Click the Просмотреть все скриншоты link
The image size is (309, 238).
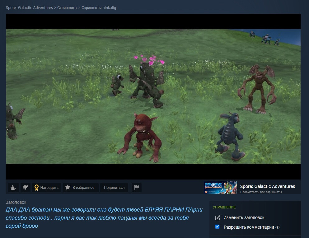point(261,192)
